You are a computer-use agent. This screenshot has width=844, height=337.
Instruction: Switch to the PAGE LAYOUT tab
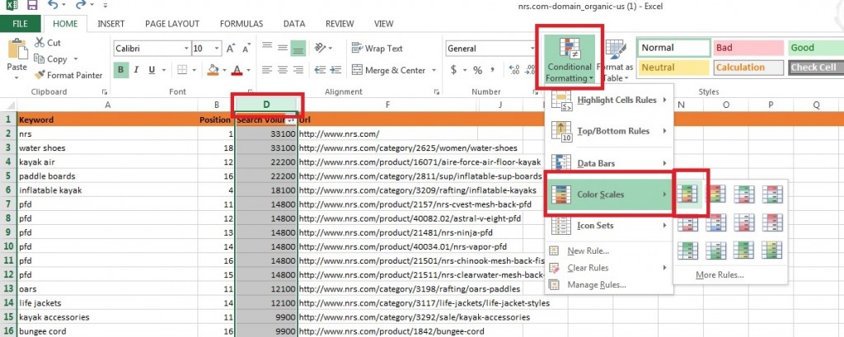pyautogui.click(x=172, y=24)
